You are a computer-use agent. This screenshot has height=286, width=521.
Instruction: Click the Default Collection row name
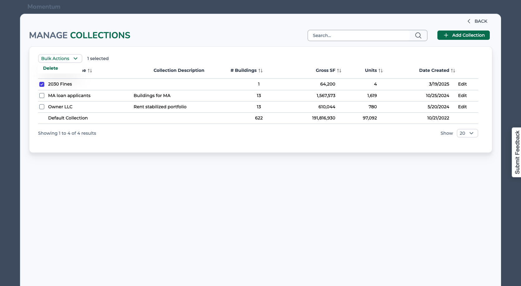68,118
